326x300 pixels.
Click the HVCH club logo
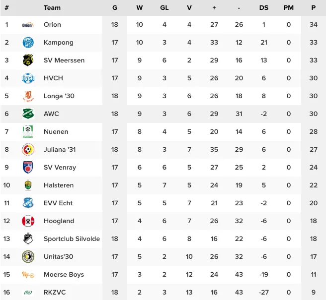pyautogui.click(x=28, y=78)
